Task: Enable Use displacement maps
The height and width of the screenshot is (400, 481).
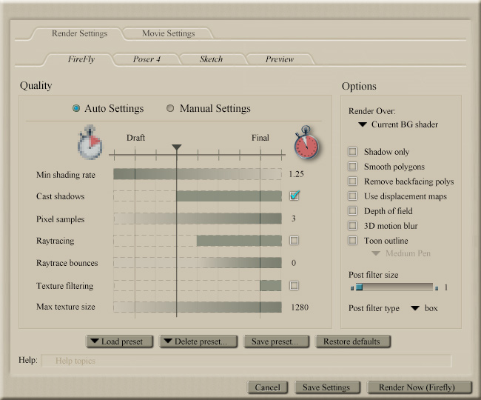Action: coord(353,196)
